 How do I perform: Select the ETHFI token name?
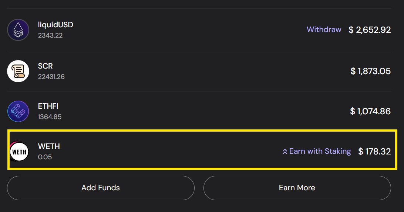pyautogui.click(x=48, y=106)
